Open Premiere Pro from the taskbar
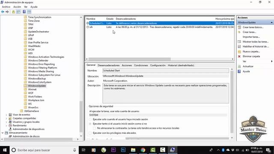Viewport: 274px width, 154px height. tap(113, 150)
